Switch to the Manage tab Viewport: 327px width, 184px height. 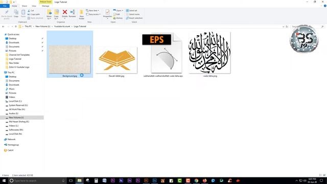(45, 6)
